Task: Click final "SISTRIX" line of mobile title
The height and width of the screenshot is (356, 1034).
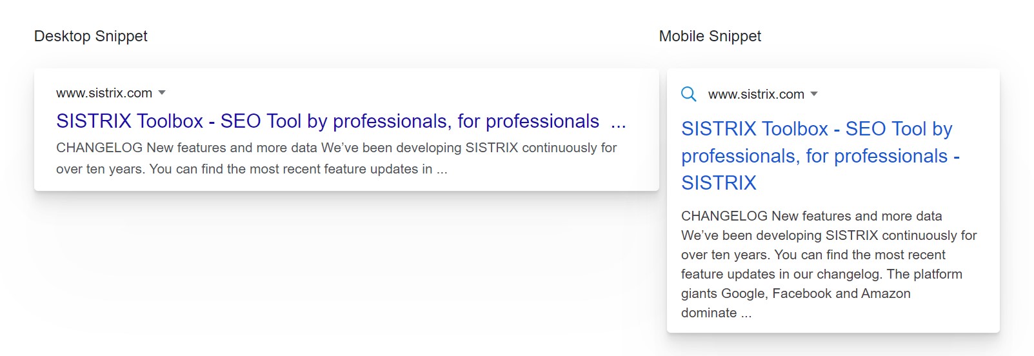Action: pos(719,183)
